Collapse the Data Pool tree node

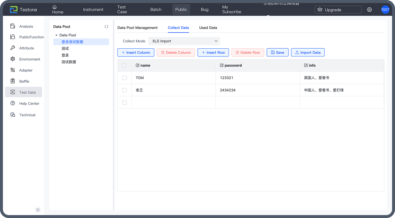pos(56,35)
